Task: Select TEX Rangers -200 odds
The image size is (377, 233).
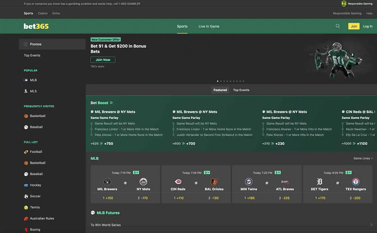Action: coord(355,198)
